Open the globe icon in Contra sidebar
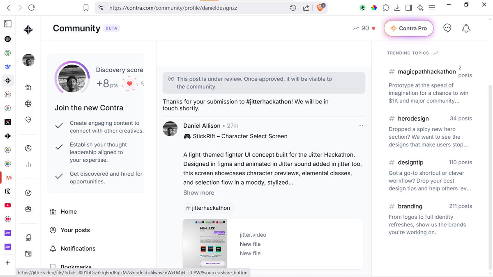The height and width of the screenshot is (277, 493). (x=28, y=104)
